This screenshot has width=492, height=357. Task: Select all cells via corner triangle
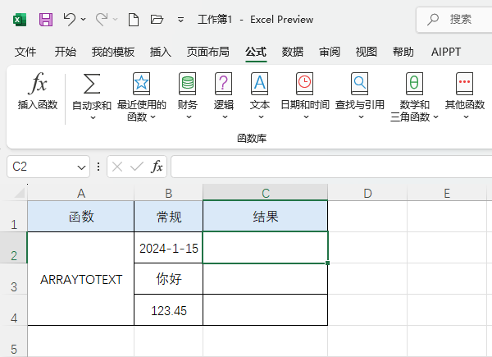pyautogui.click(x=20, y=193)
